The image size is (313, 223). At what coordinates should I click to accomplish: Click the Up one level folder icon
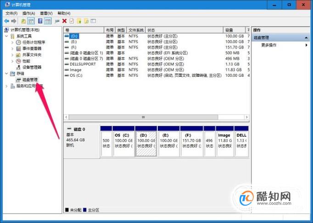pos(23,21)
